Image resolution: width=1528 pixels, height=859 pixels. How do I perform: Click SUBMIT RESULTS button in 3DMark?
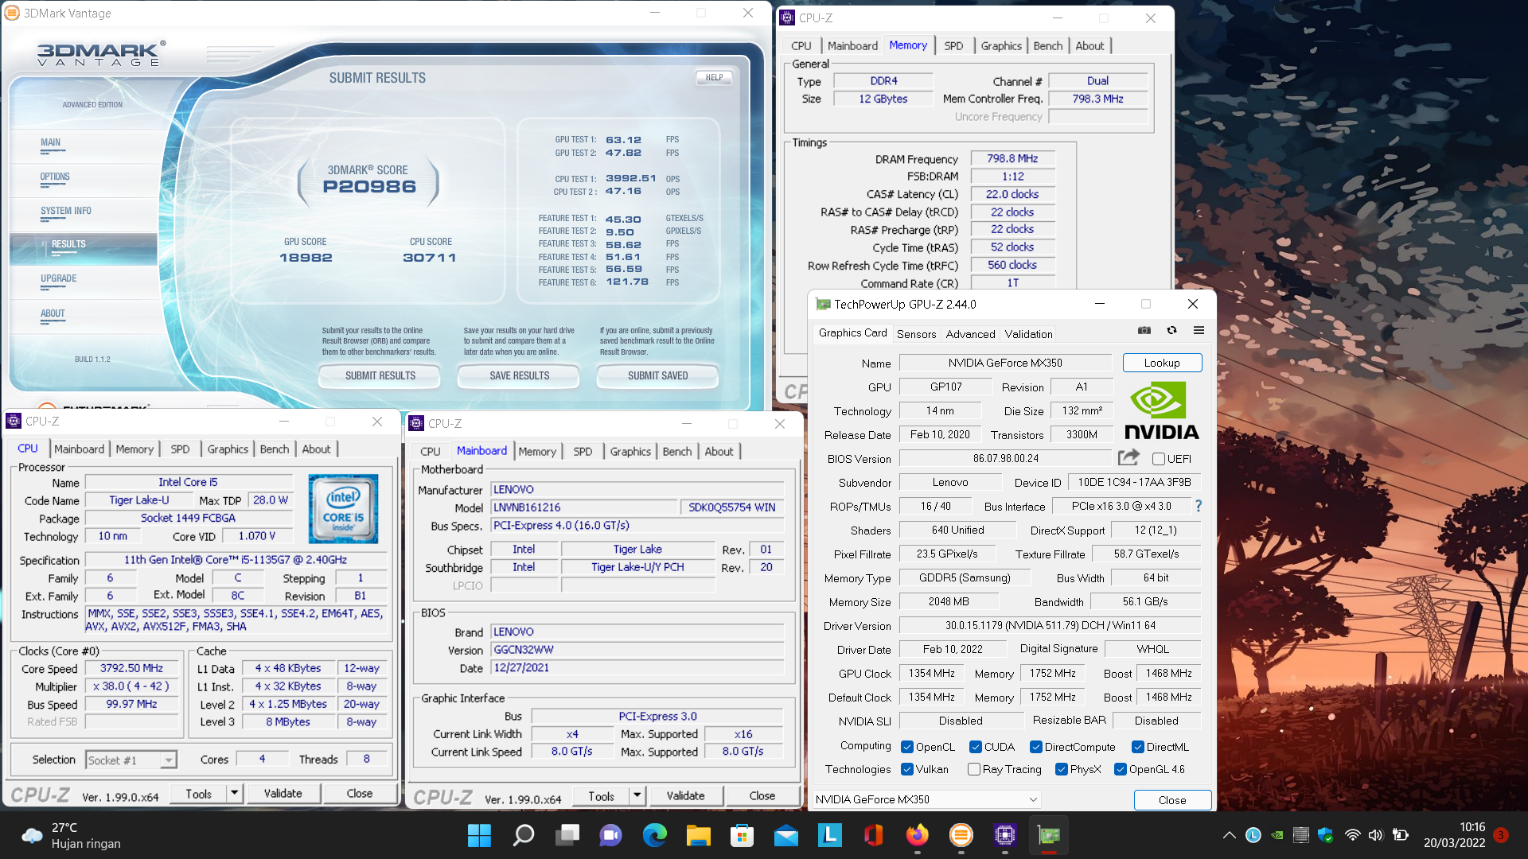pyautogui.click(x=380, y=375)
